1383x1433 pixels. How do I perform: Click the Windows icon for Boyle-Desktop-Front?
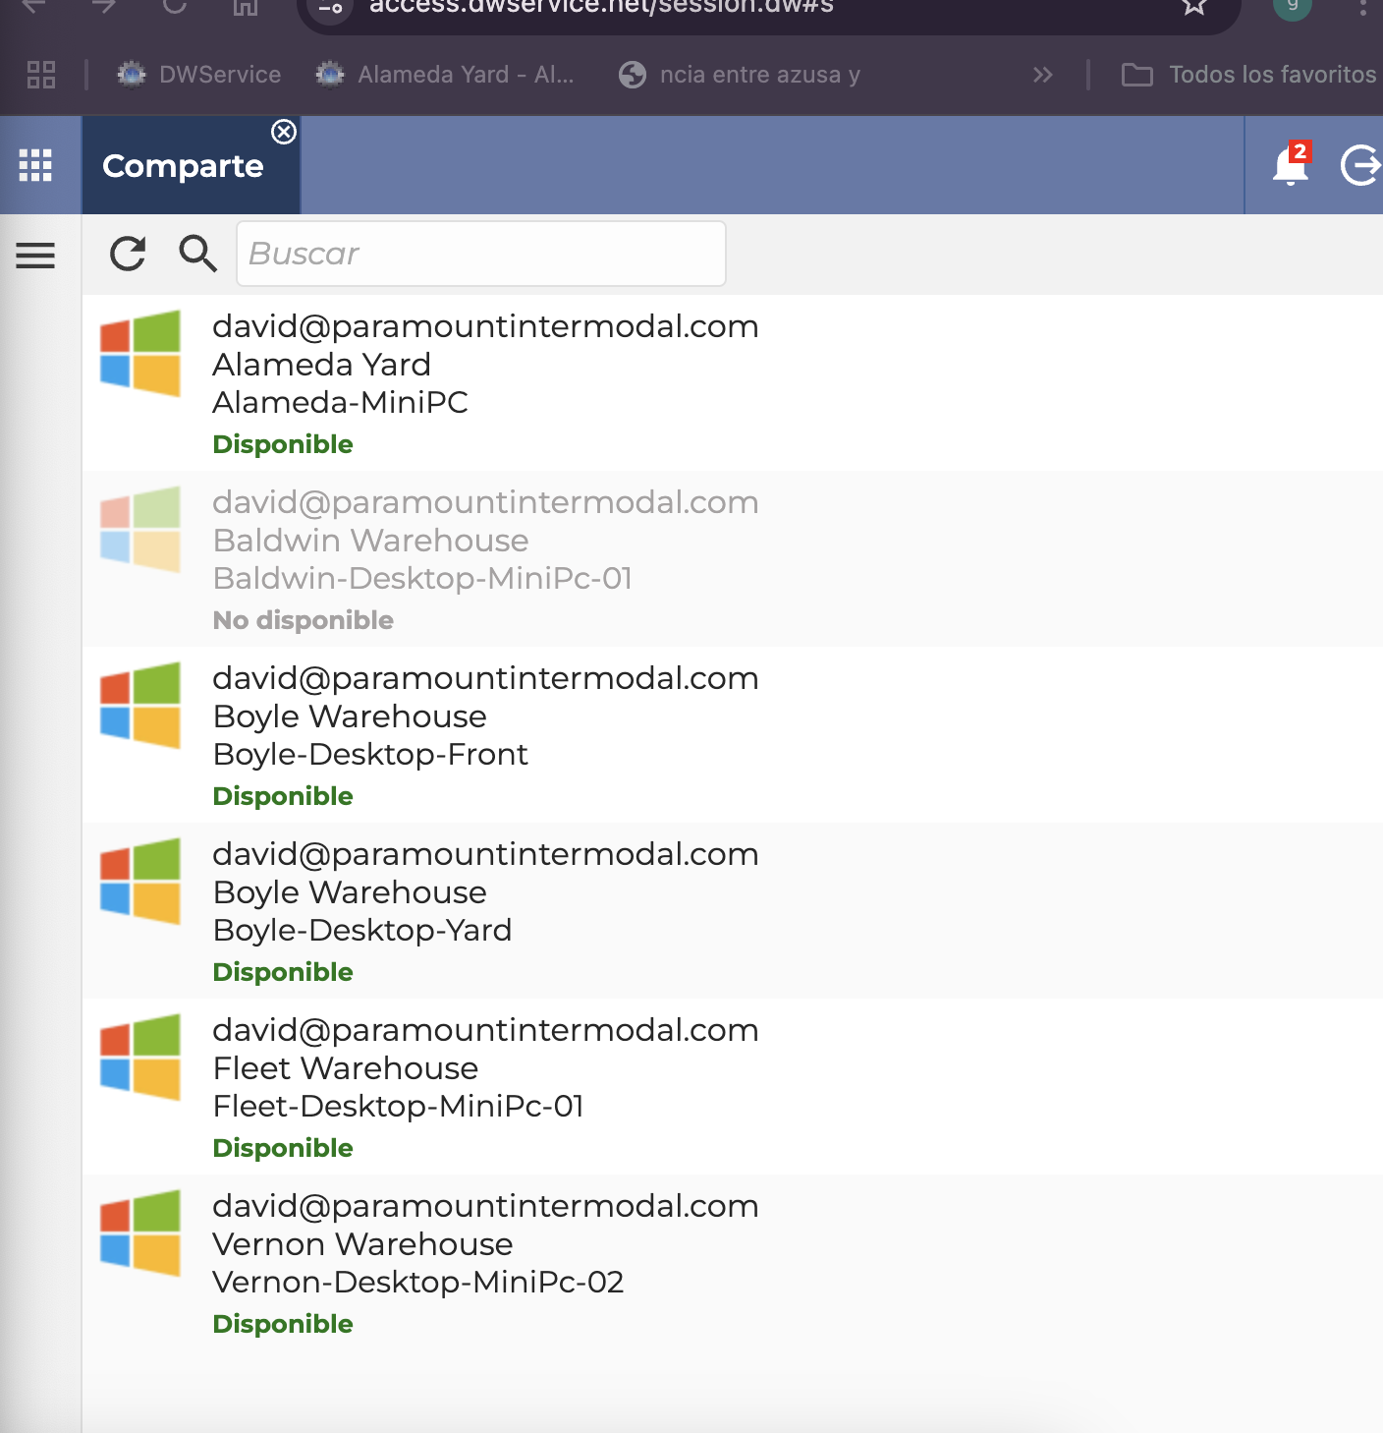point(140,706)
